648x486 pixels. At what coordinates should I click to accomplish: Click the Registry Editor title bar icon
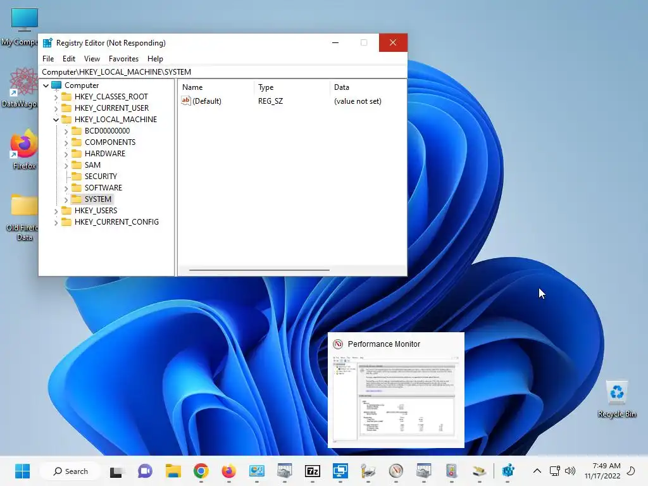(x=47, y=43)
